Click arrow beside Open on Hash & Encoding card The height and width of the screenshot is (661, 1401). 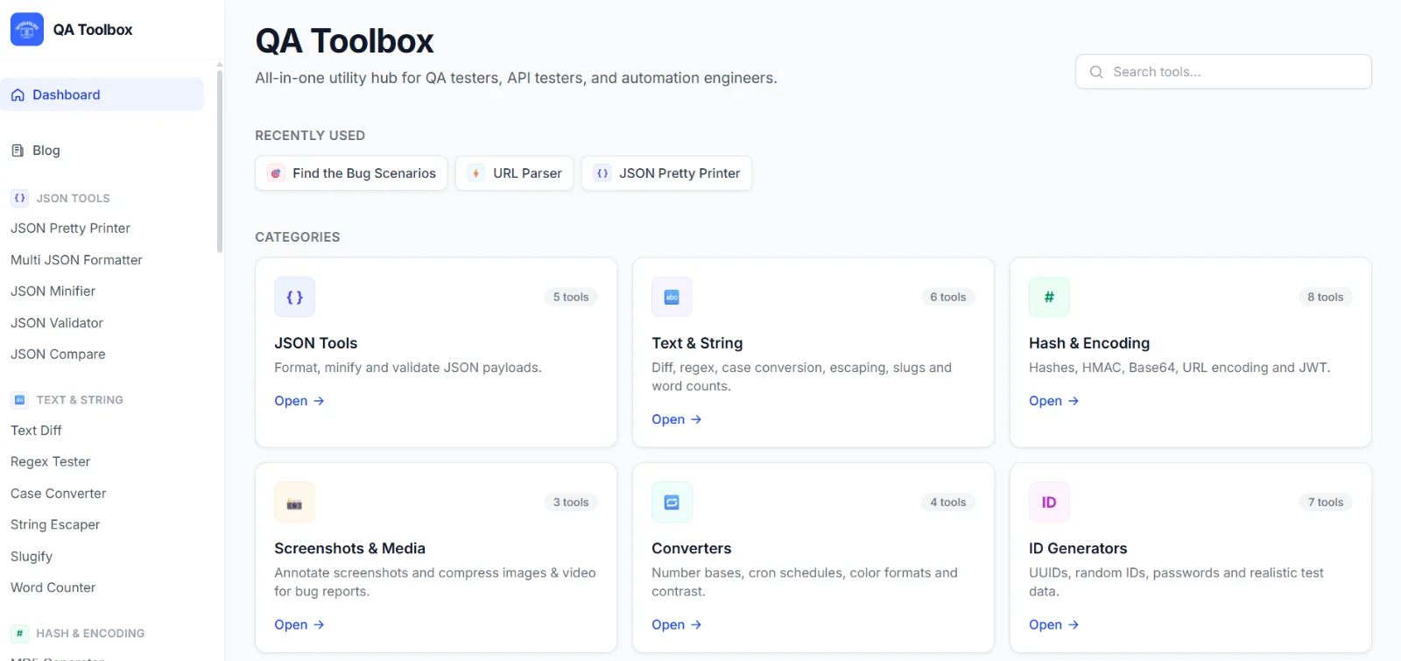coord(1074,401)
